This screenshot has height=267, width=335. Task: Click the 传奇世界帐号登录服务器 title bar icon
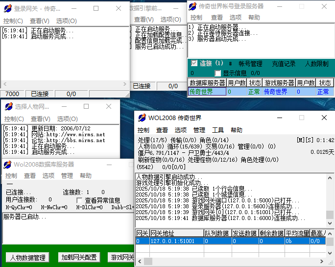click(192, 6)
